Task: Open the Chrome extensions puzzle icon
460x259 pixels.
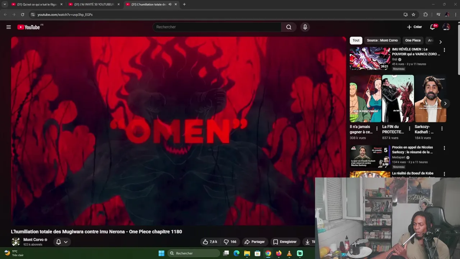Action: (425, 14)
